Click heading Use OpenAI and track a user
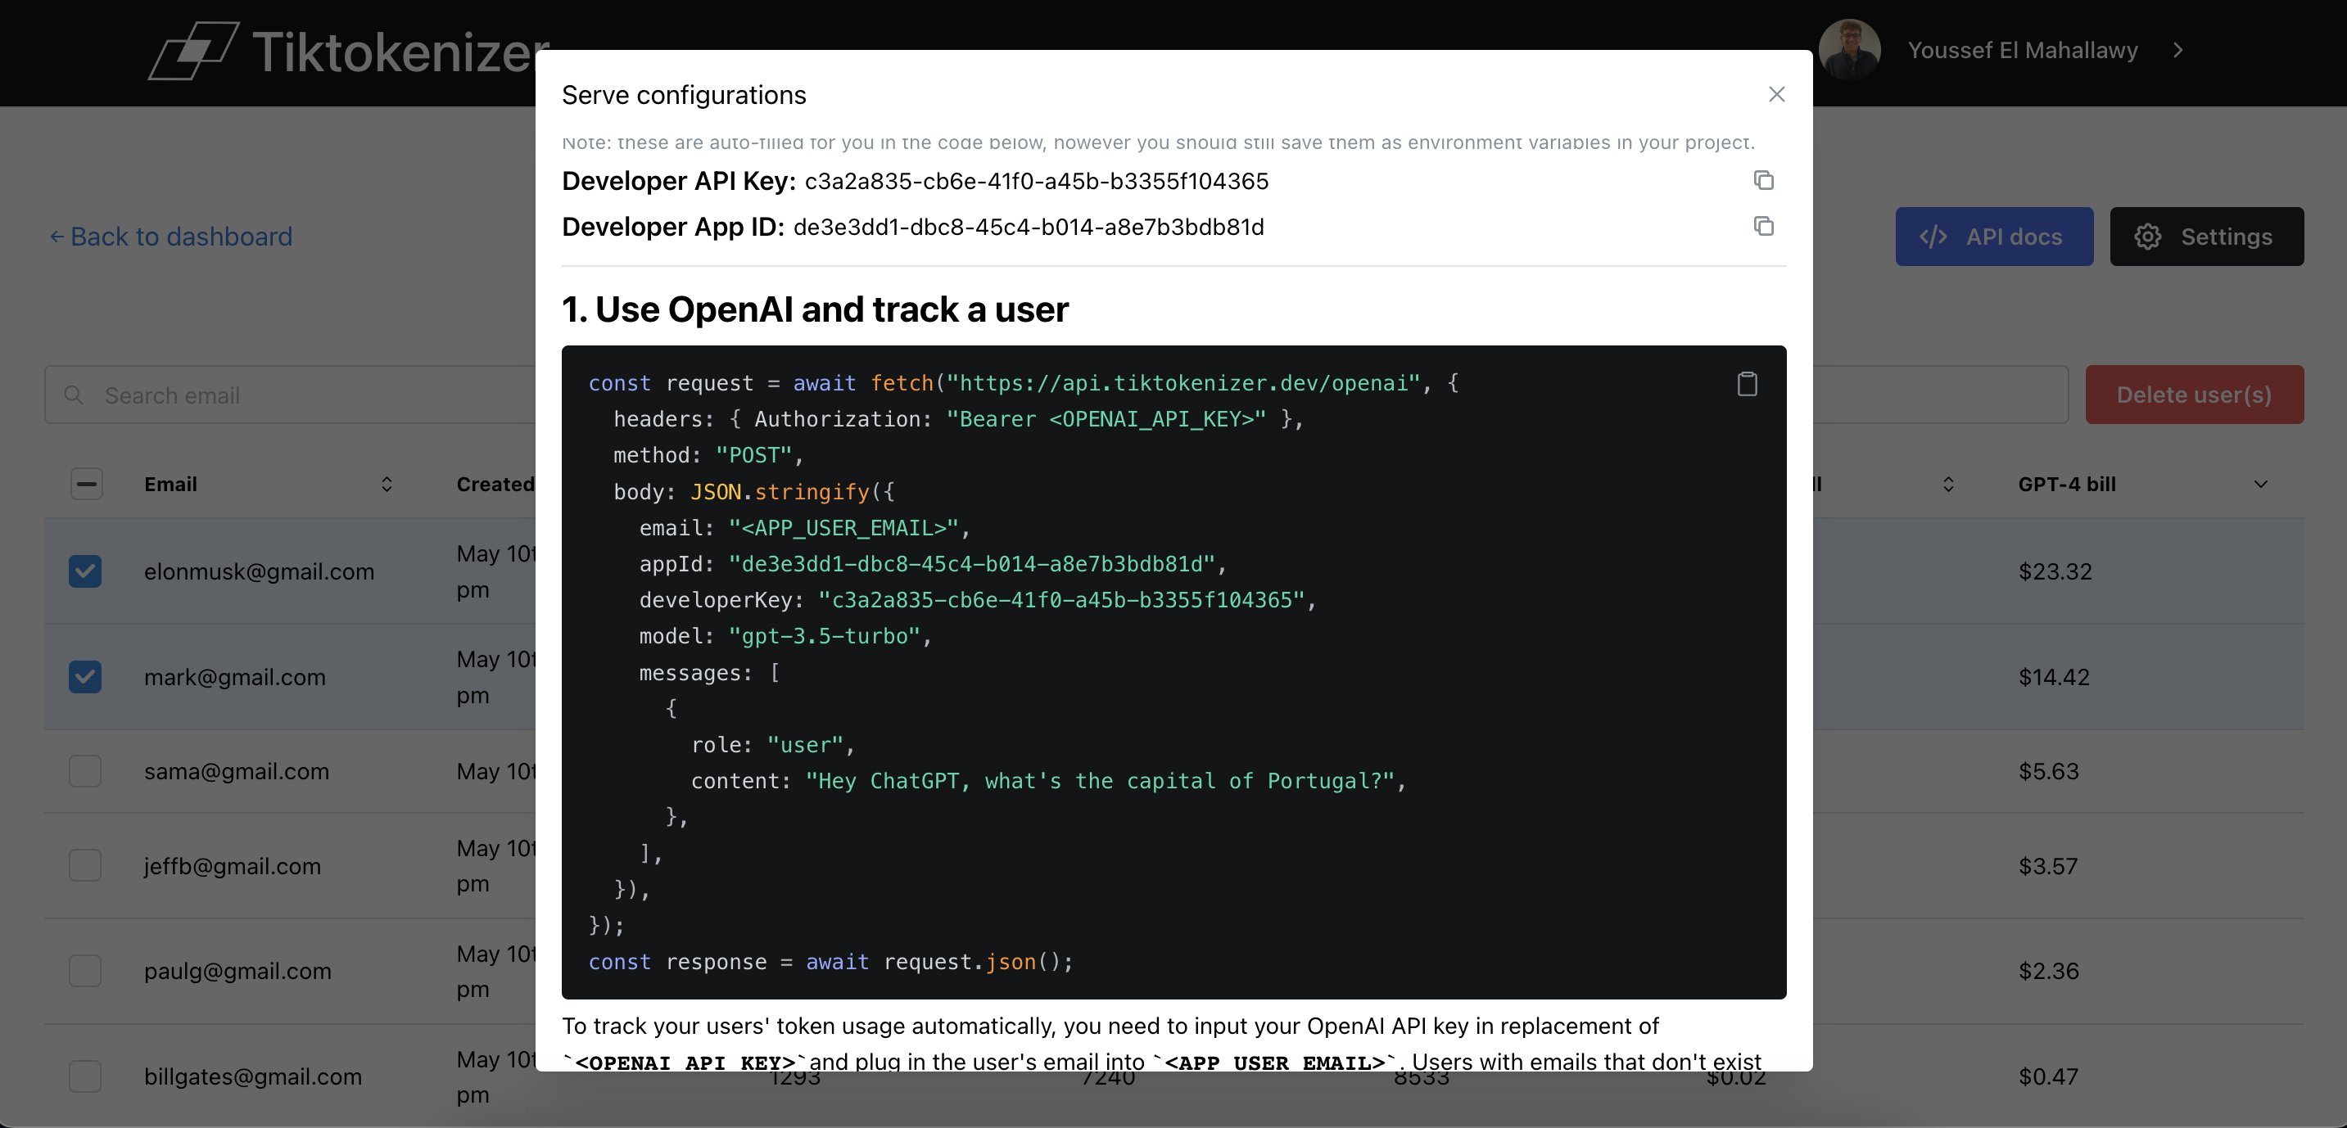The height and width of the screenshot is (1128, 2347). pyautogui.click(x=815, y=309)
